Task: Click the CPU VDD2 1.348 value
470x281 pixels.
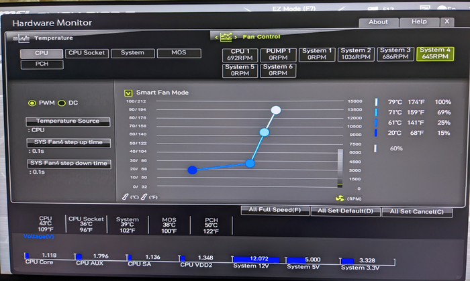Action: tap(205, 258)
